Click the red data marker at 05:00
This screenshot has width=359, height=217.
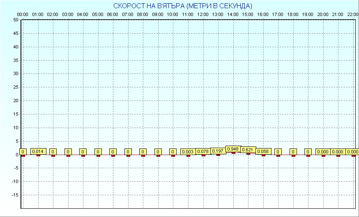98,155
